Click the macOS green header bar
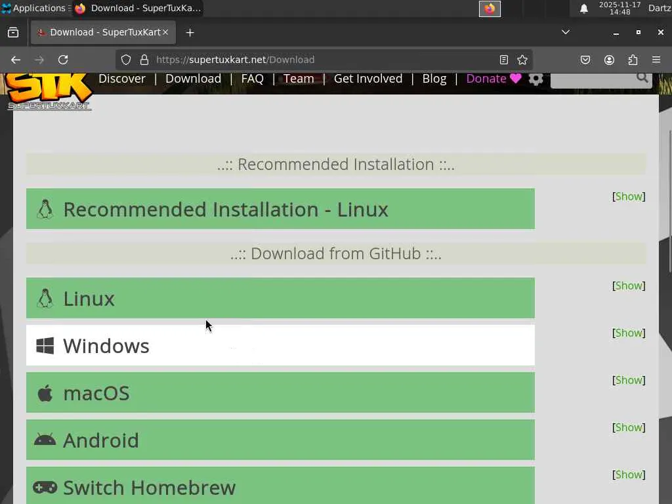This screenshot has height=504, width=672. point(280,392)
